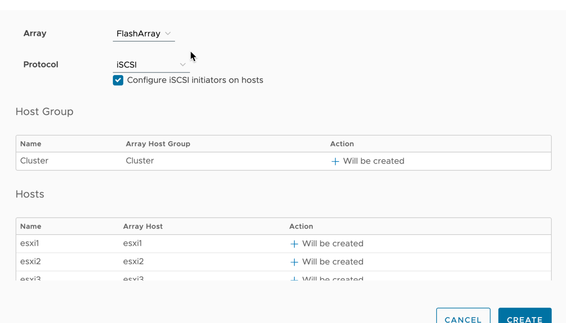Cancel the host group dialog
566x323 pixels.
[463, 318]
